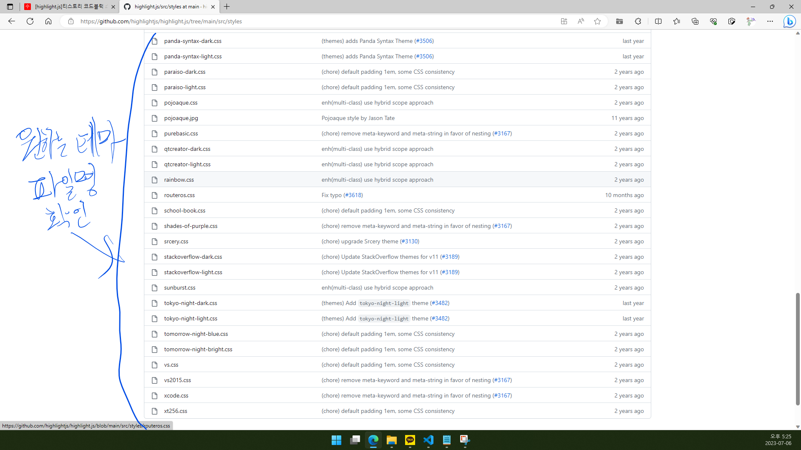Open xcode.css file

(176, 395)
